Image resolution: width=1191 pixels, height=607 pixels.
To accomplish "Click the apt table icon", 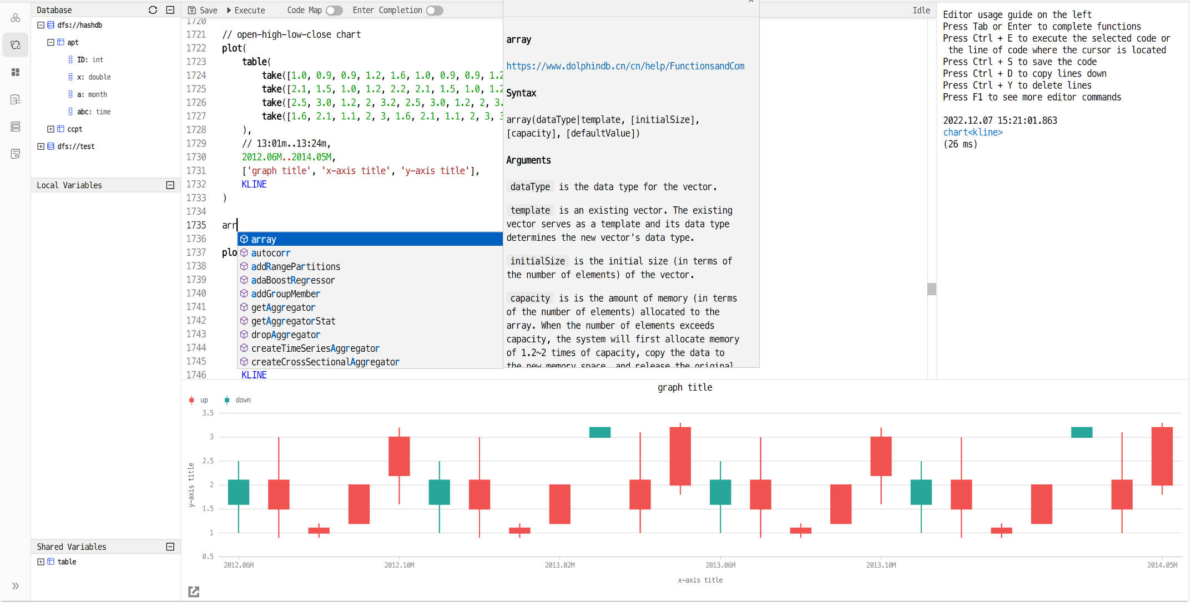I will tap(60, 42).
